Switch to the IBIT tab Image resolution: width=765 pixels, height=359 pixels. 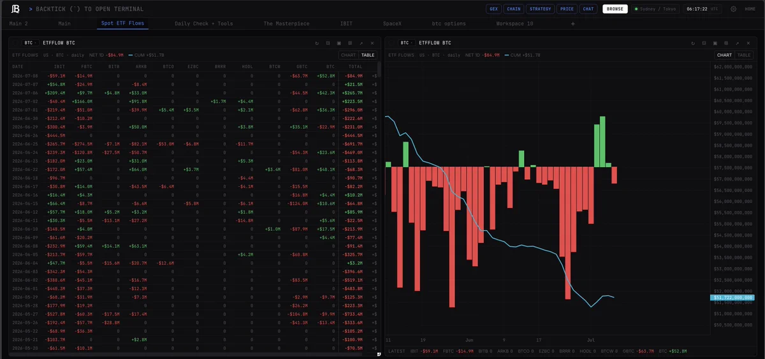346,24
